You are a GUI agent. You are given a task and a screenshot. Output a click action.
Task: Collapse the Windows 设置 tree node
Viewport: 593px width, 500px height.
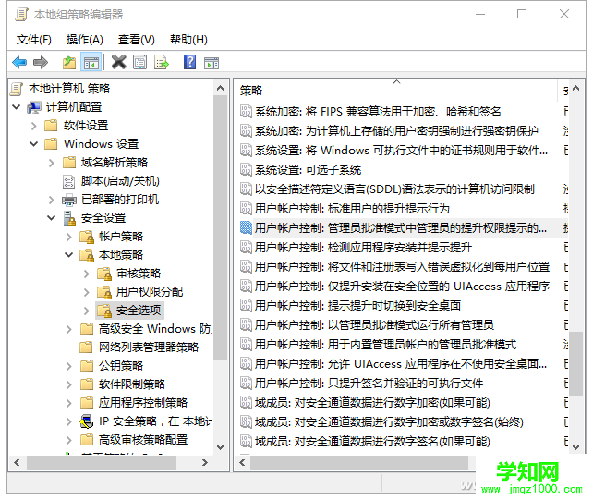coord(34,144)
